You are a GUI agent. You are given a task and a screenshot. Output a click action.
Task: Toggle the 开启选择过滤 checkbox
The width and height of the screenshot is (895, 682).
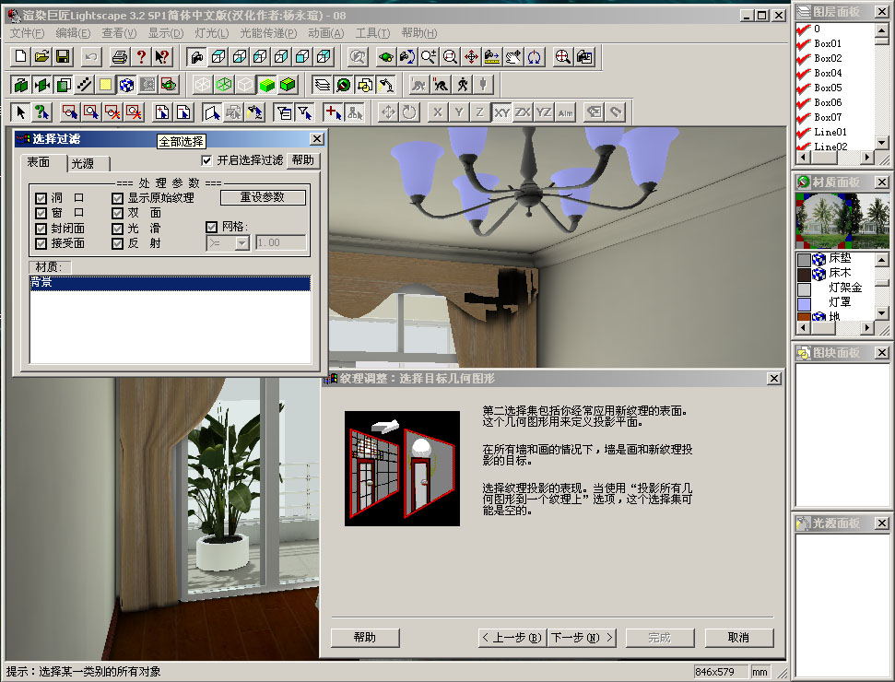click(206, 160)
